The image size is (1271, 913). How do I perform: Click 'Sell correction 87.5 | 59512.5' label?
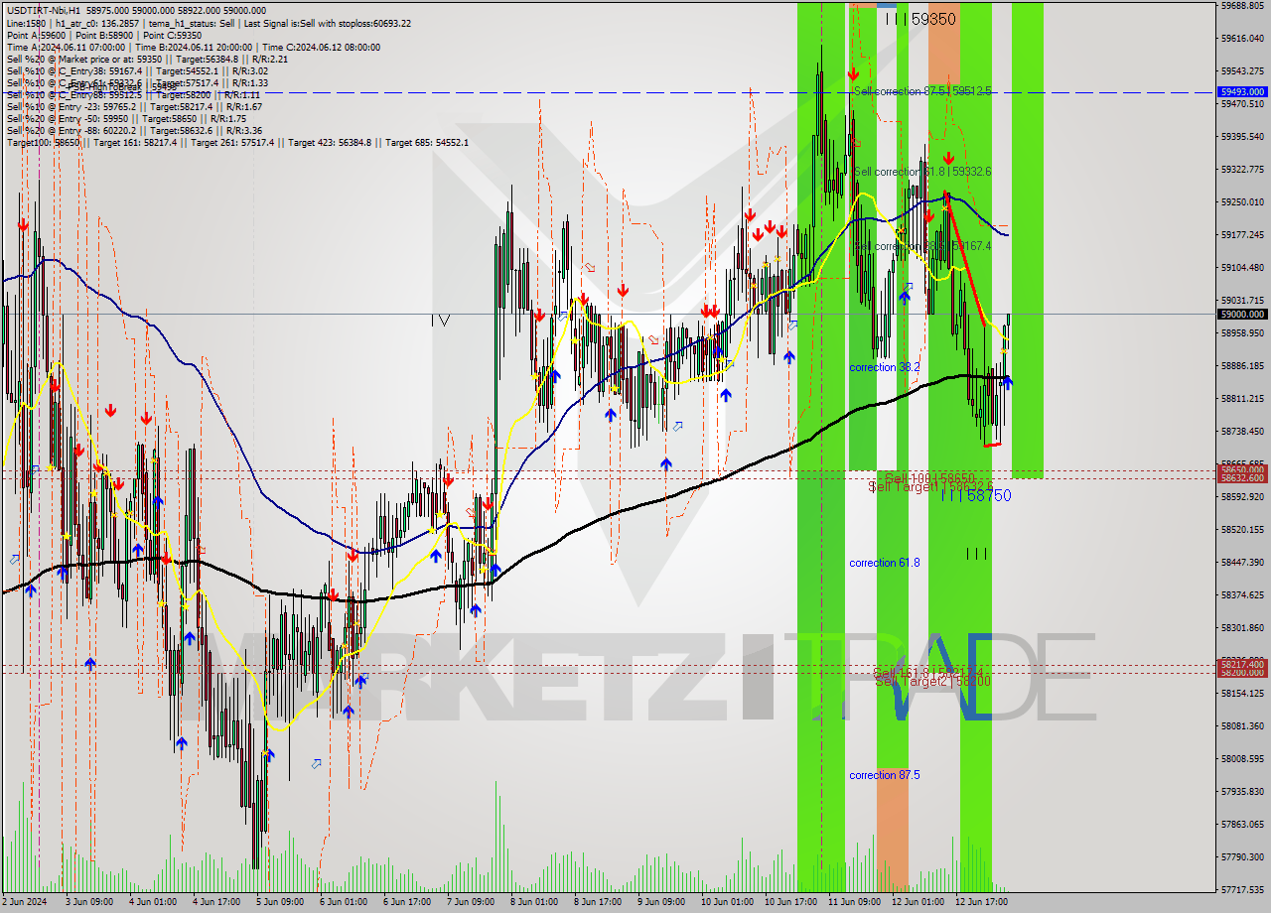coord(922,91)
